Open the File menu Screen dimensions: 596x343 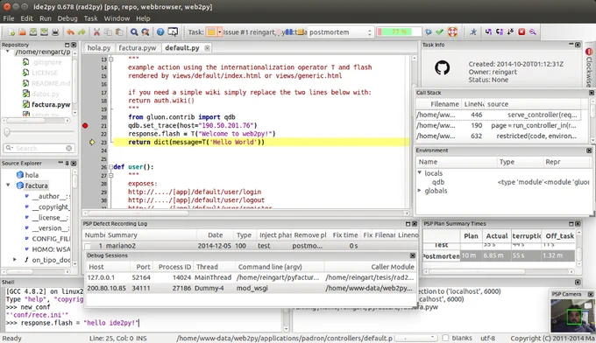tap(9, 18)
